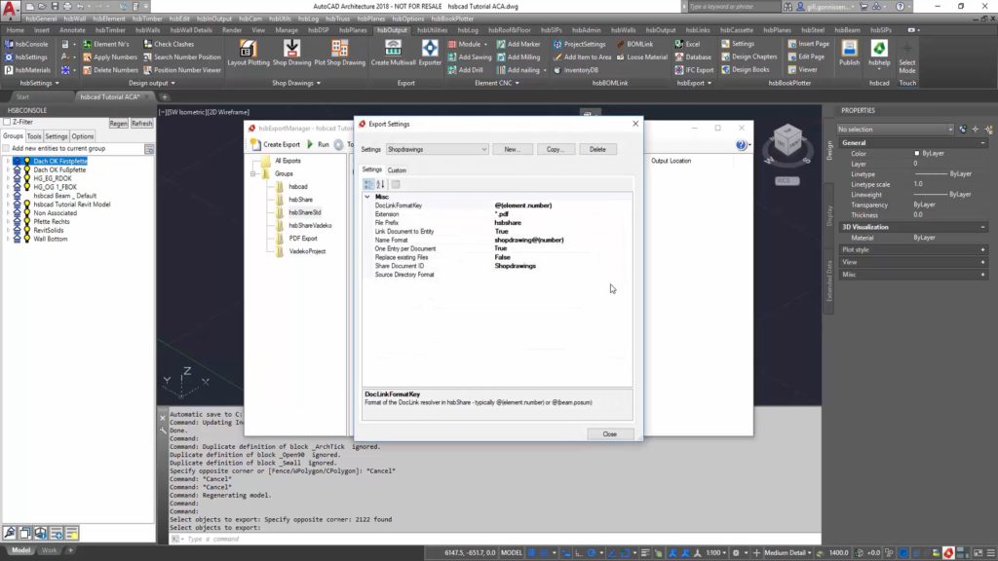
Task: Apply Numbers to elements
Action: (x=110, y=56)
